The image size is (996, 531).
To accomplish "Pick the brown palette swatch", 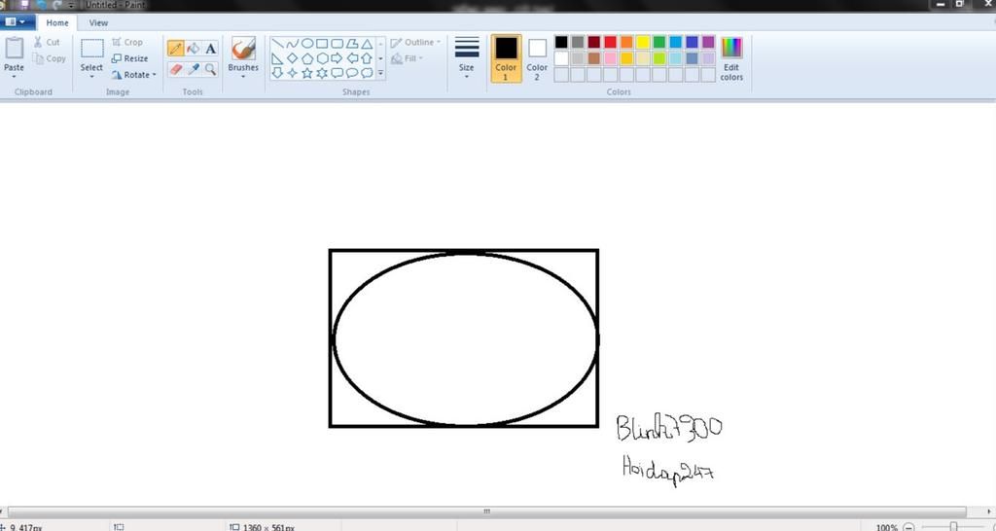I will click(594, 58).
